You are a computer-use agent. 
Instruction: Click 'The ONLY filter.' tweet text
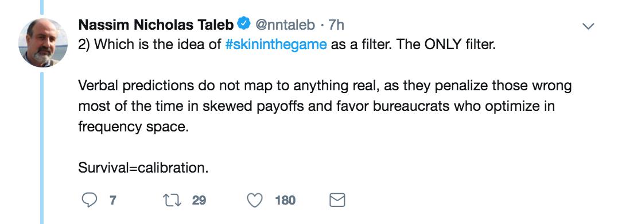coord(446,44)
